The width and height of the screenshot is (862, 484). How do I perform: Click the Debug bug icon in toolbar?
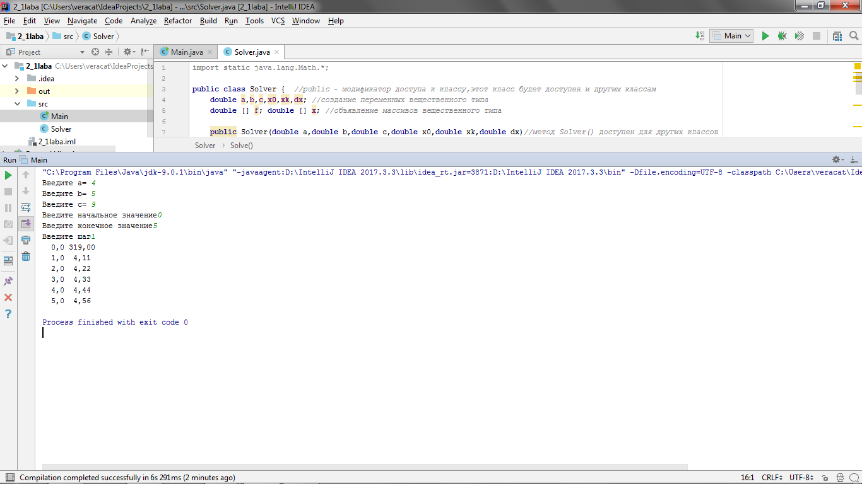pyautogui.click(x=782, y=36)
